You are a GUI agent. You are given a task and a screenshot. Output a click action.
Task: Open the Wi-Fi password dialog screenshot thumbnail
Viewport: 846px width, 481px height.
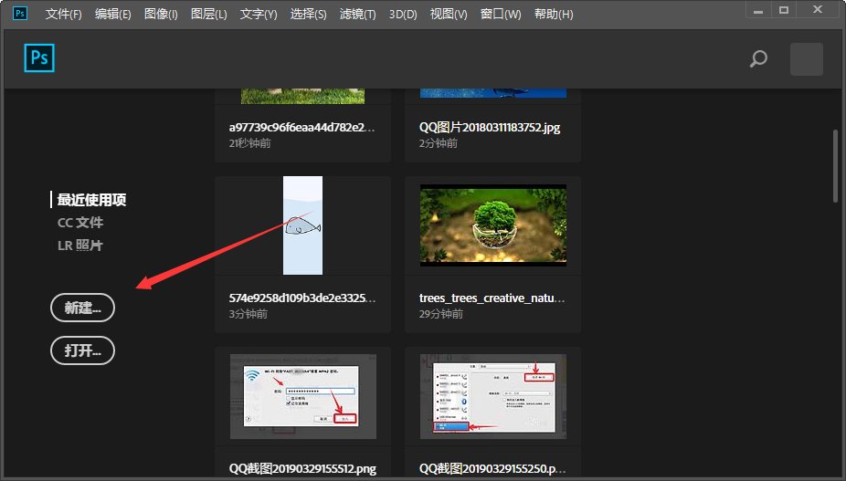click(x=302, y=396)
